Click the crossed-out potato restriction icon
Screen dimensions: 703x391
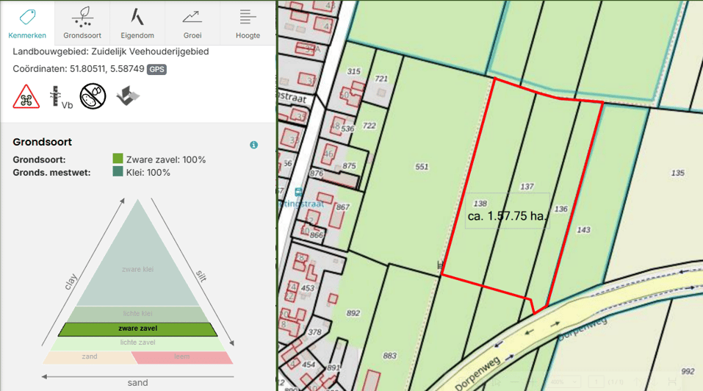point(93,96)
